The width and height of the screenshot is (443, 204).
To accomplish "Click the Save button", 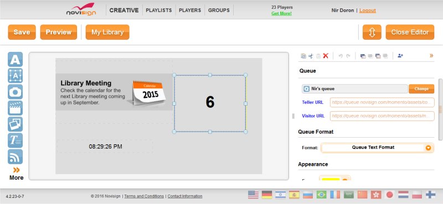I will coord(22,32).
